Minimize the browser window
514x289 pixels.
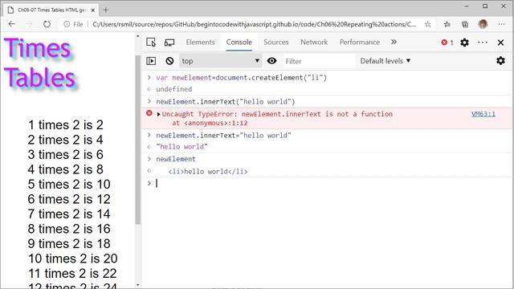pyautogui.click(x=467, y=6)
